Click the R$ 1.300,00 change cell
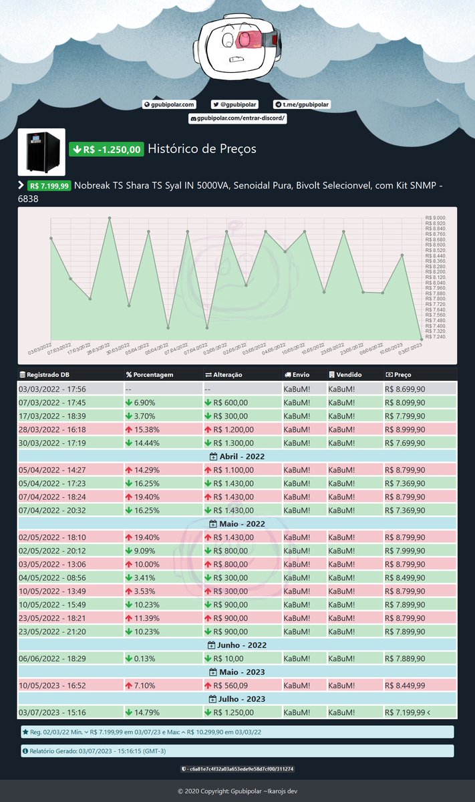 [242, 442]
